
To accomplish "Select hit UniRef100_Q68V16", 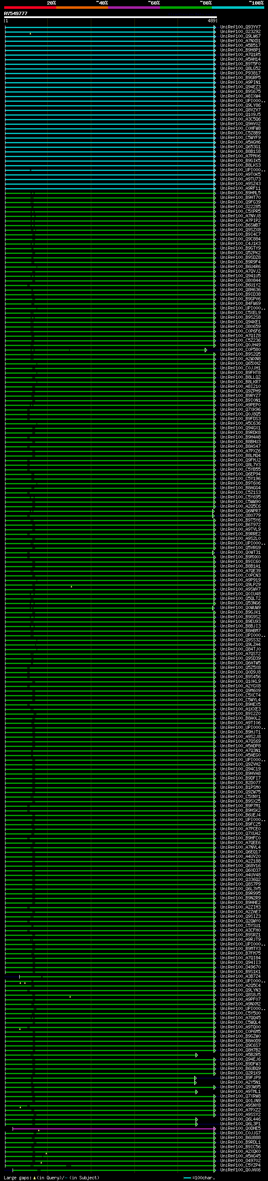I will (240, 866).
